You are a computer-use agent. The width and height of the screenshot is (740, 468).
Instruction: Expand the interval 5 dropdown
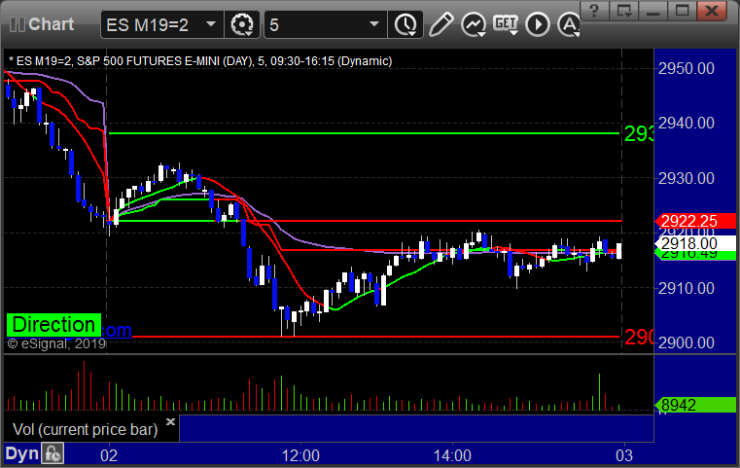373,24
